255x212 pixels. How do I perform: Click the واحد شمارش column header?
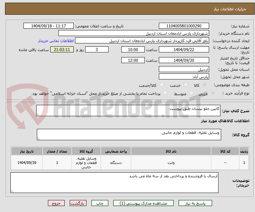116,151
